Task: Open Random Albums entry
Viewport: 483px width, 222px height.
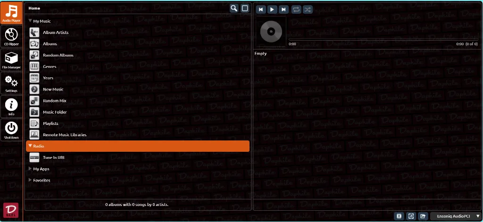Action: click(x=58, y=55)
